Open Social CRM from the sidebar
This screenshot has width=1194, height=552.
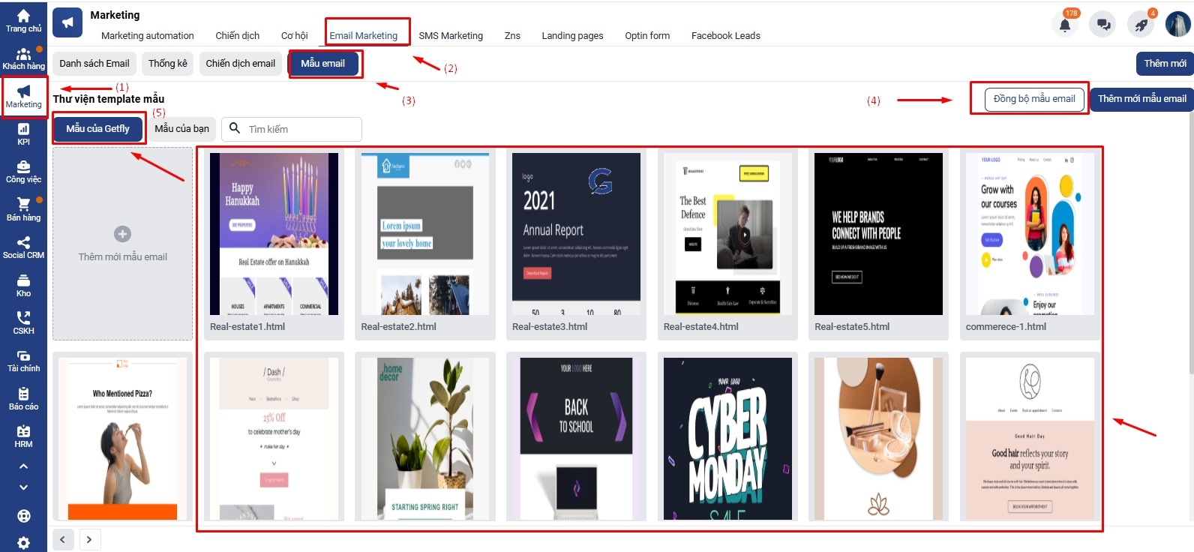[x=23, y=247]
